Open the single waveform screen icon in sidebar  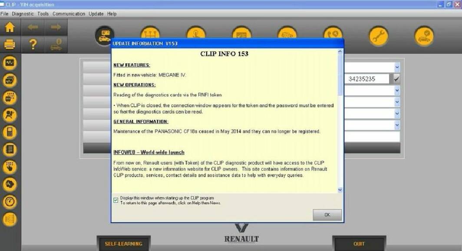(10, 63)
